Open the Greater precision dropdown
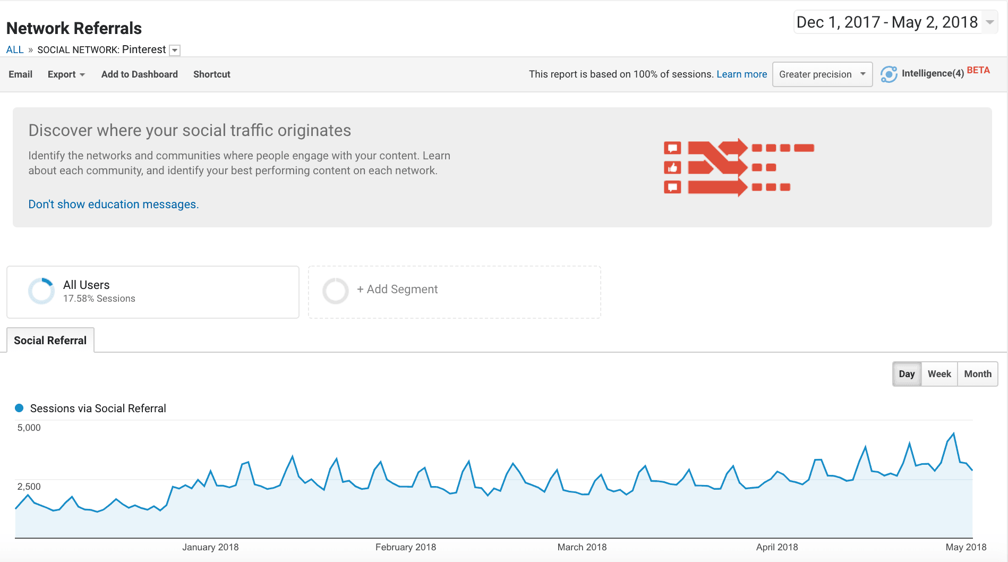The image size is (1008, 562). [822, 74]
